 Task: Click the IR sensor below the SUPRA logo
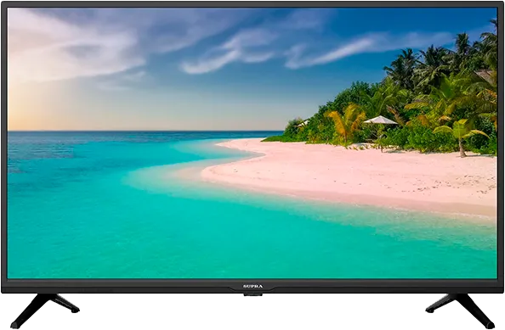click(x=252, y=294)
